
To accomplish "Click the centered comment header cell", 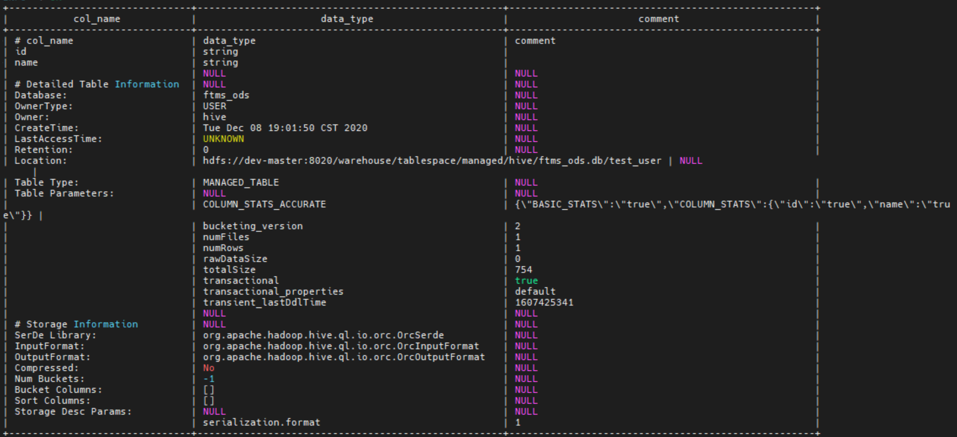I will click(659, 19).
